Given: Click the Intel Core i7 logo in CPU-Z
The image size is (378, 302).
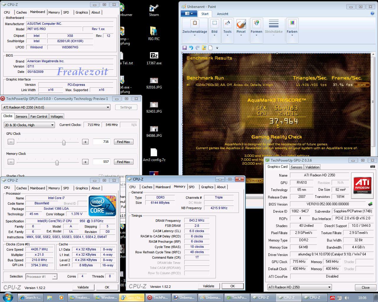Looking at the screenshot, I should 102,206.
